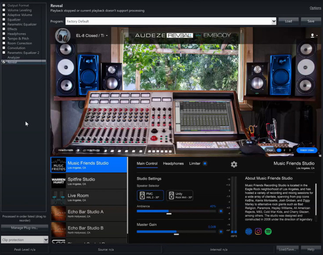The image size is (323, 255).
Task: Open the studio's Instagram icon
Action: tap(258, 231)
